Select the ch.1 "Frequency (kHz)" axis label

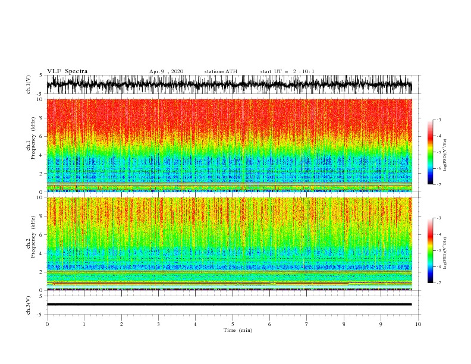tap(33, 139)
